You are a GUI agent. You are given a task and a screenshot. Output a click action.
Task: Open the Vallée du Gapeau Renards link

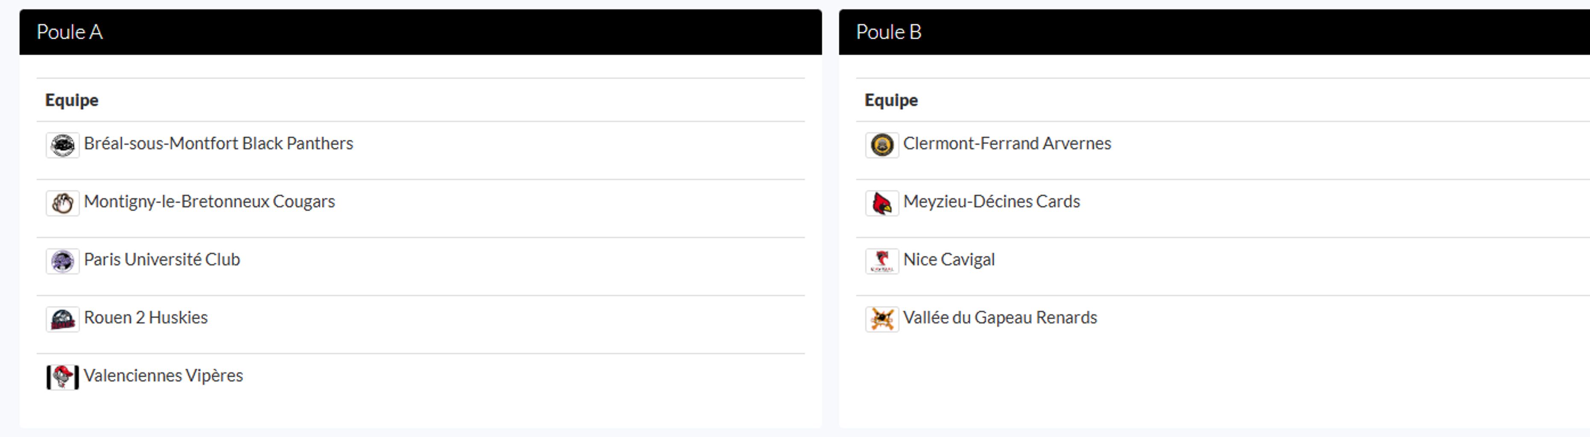[x=1000, y=317]
